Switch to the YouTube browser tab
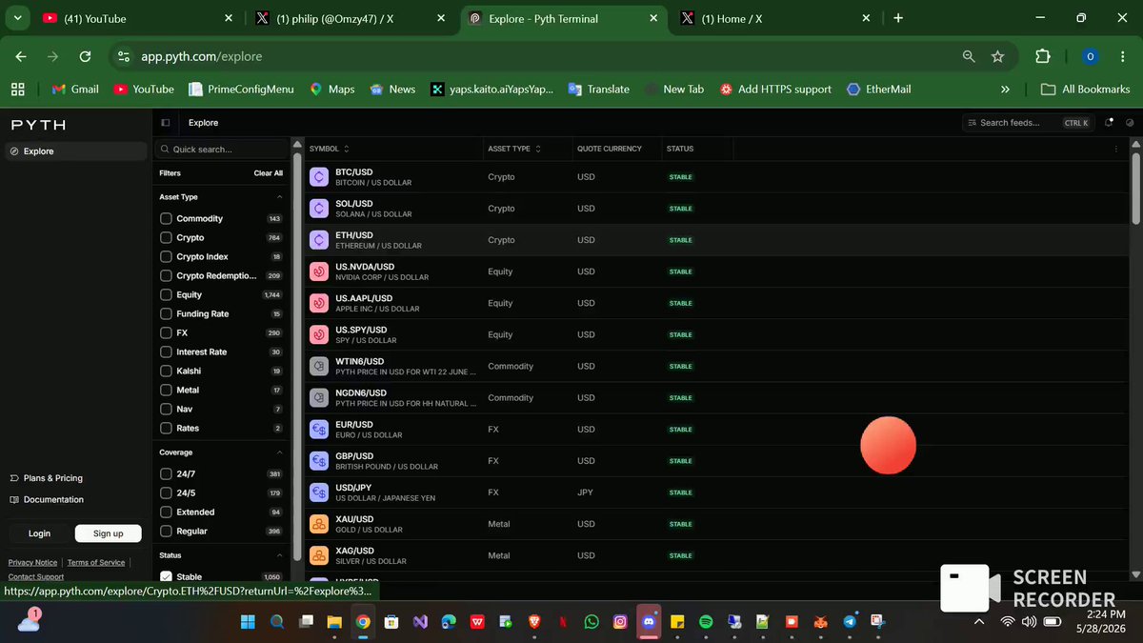1143x643 pixels. 138,18
